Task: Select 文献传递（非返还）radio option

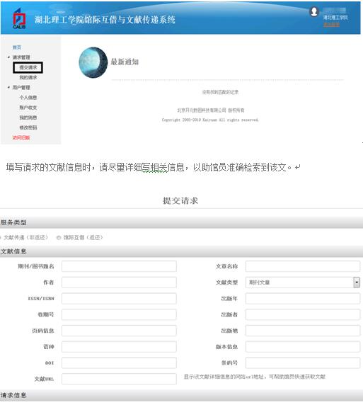Action: [x=1, y=238]
